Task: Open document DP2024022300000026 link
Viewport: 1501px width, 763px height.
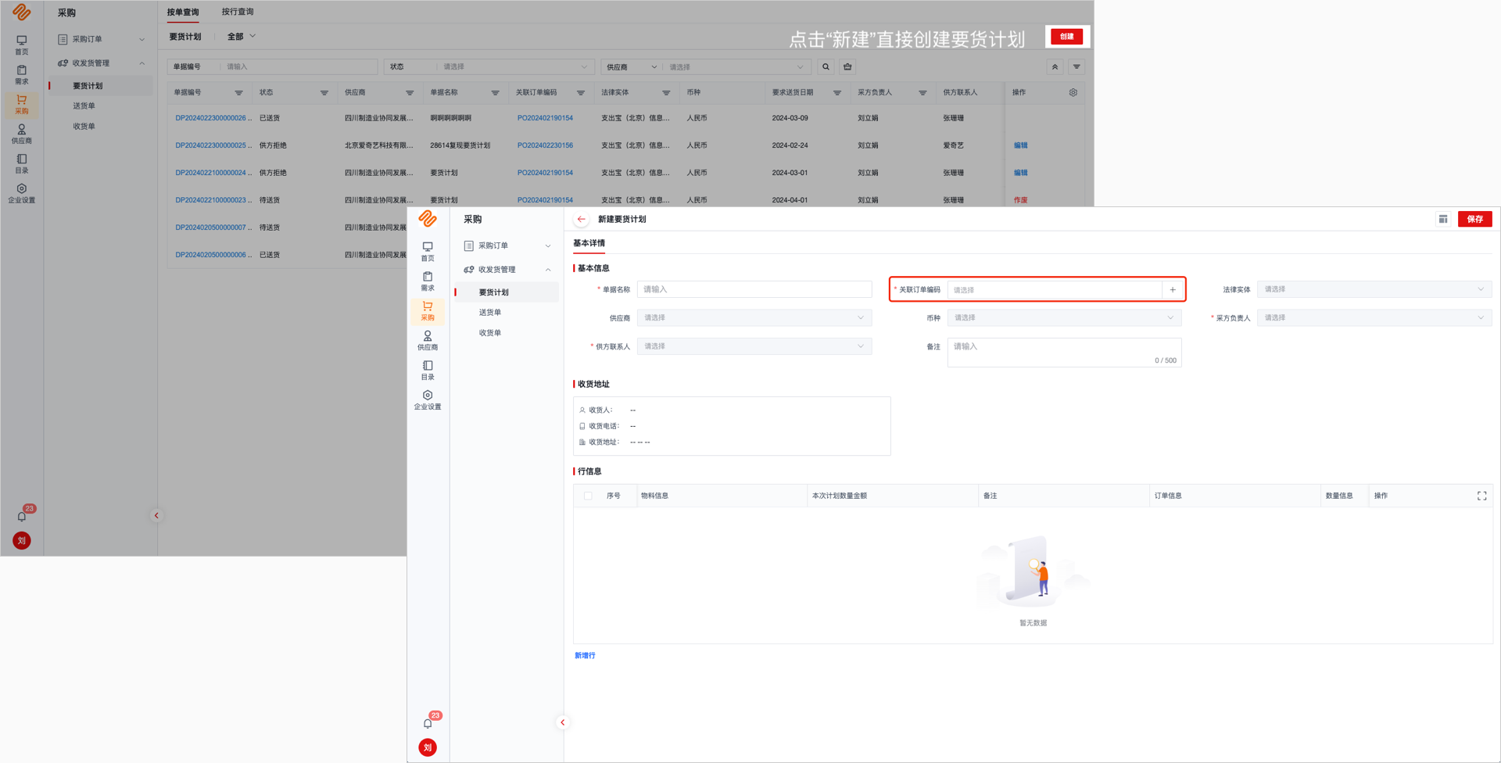Action: (x=213, y=118)
